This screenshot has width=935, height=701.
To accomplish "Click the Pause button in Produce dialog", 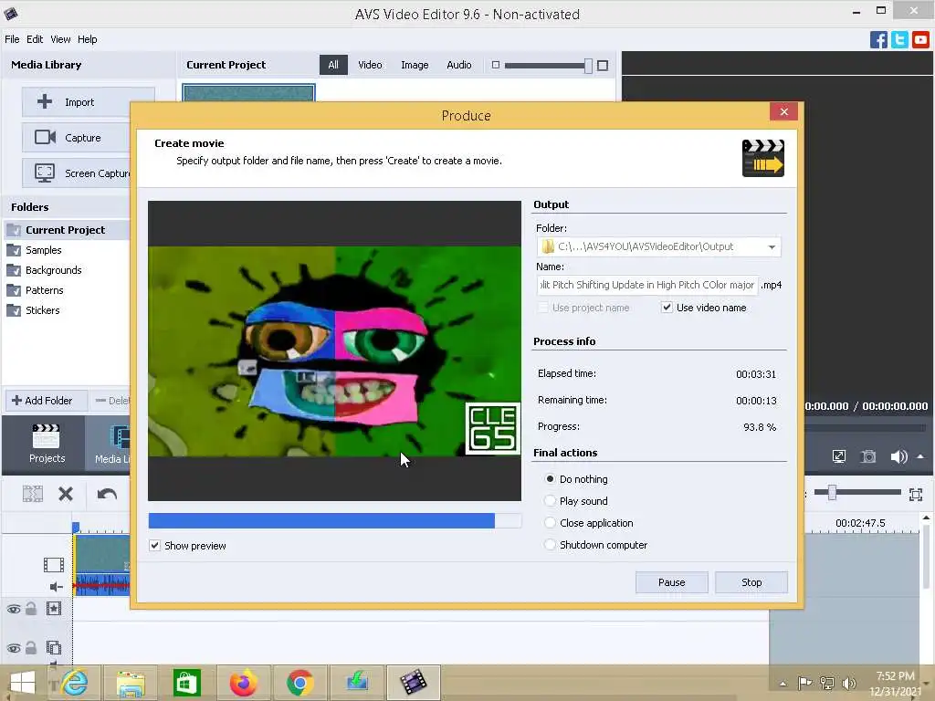I will pos(671,582).
